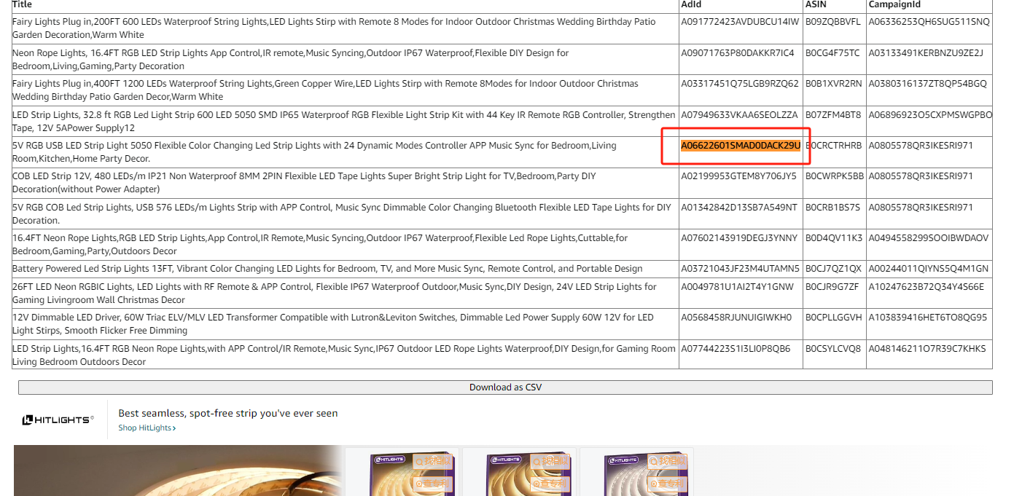Viewport: 1014px width, 496px height.
Task: Click the find-similar icon on the middle HitLights product
Action: click(552, 462)
